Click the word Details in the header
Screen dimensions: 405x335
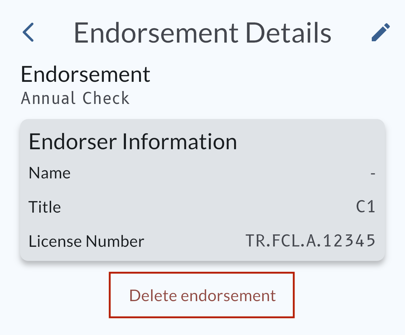(288, 33)
